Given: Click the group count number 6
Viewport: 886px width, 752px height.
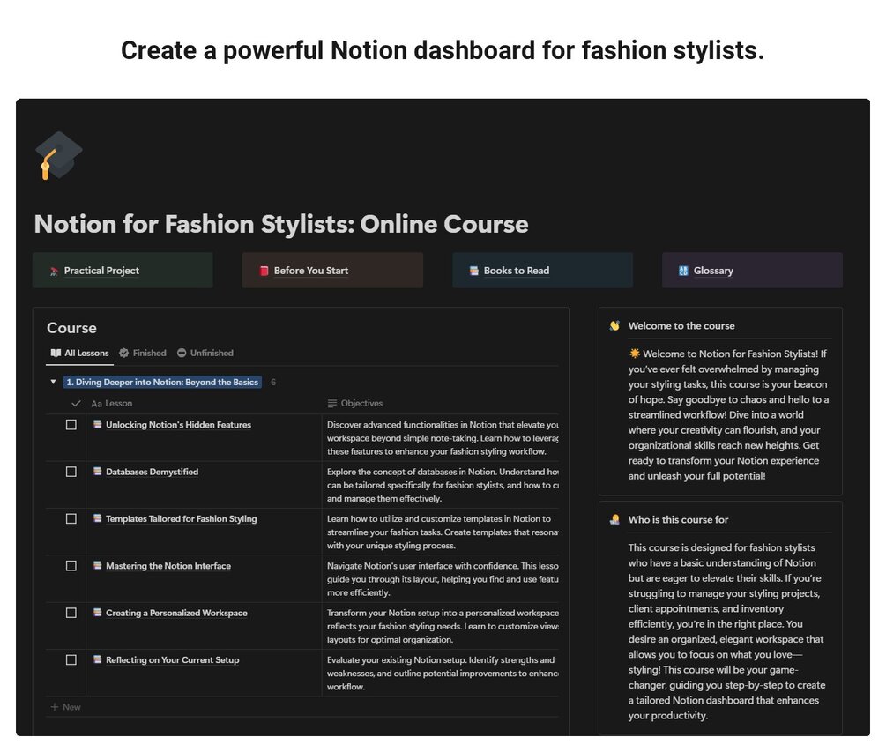Looking at the screenshot, I should pyautogui.click(x=273, y=383).
